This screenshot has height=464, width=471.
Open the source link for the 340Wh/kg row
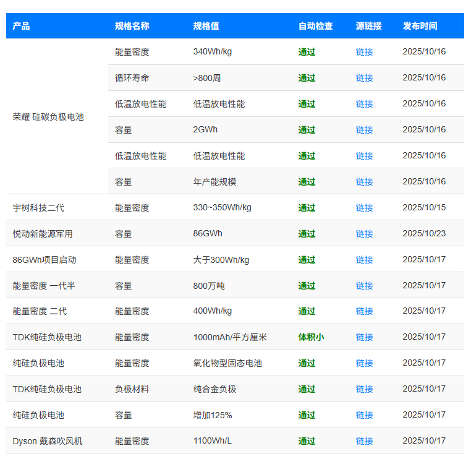tap(364, 52)
